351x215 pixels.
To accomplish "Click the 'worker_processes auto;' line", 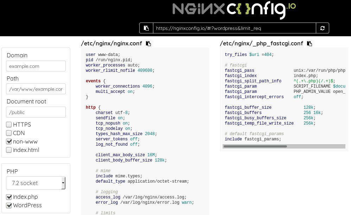I will [113, 65].
